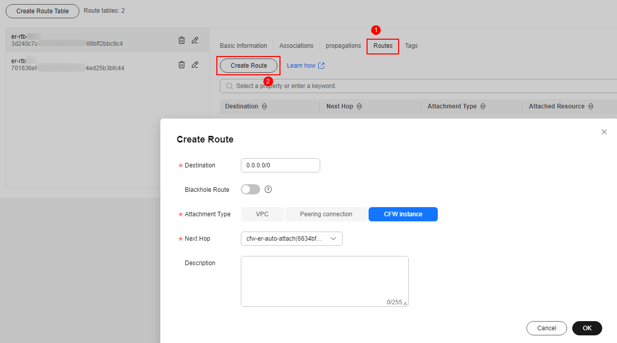Click into the Destination input field

tap(280, 165)
